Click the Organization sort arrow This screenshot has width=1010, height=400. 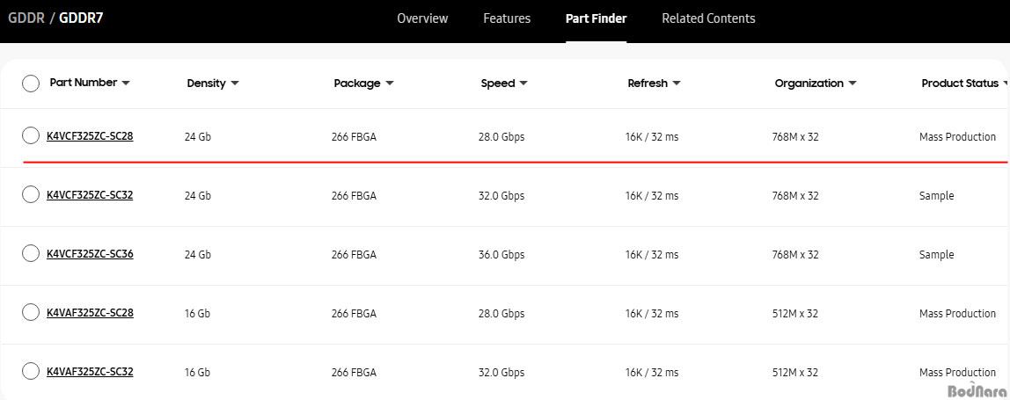tap(853, 84)
